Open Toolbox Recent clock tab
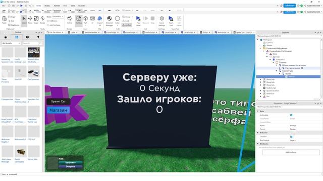The image size is (323, 181). (x=27, y=37)
